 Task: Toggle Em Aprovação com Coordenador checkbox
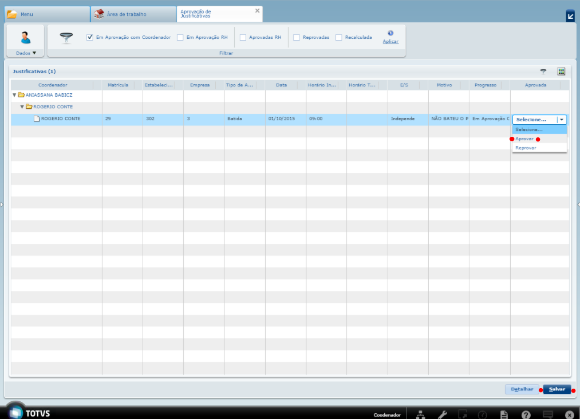coord(90,37)
